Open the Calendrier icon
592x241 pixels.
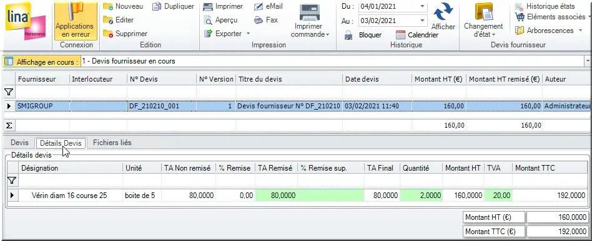(400, 35)
